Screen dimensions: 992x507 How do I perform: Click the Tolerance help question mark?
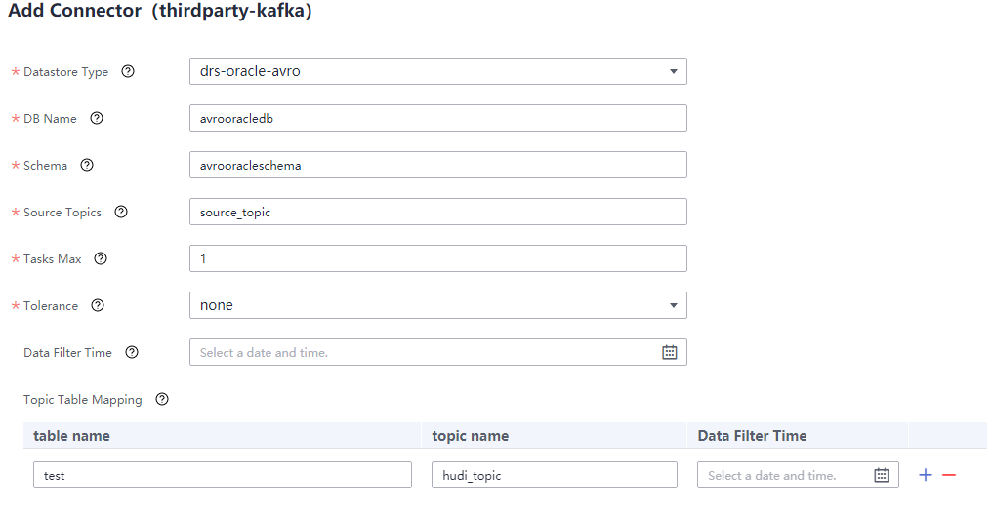(98, 306)
